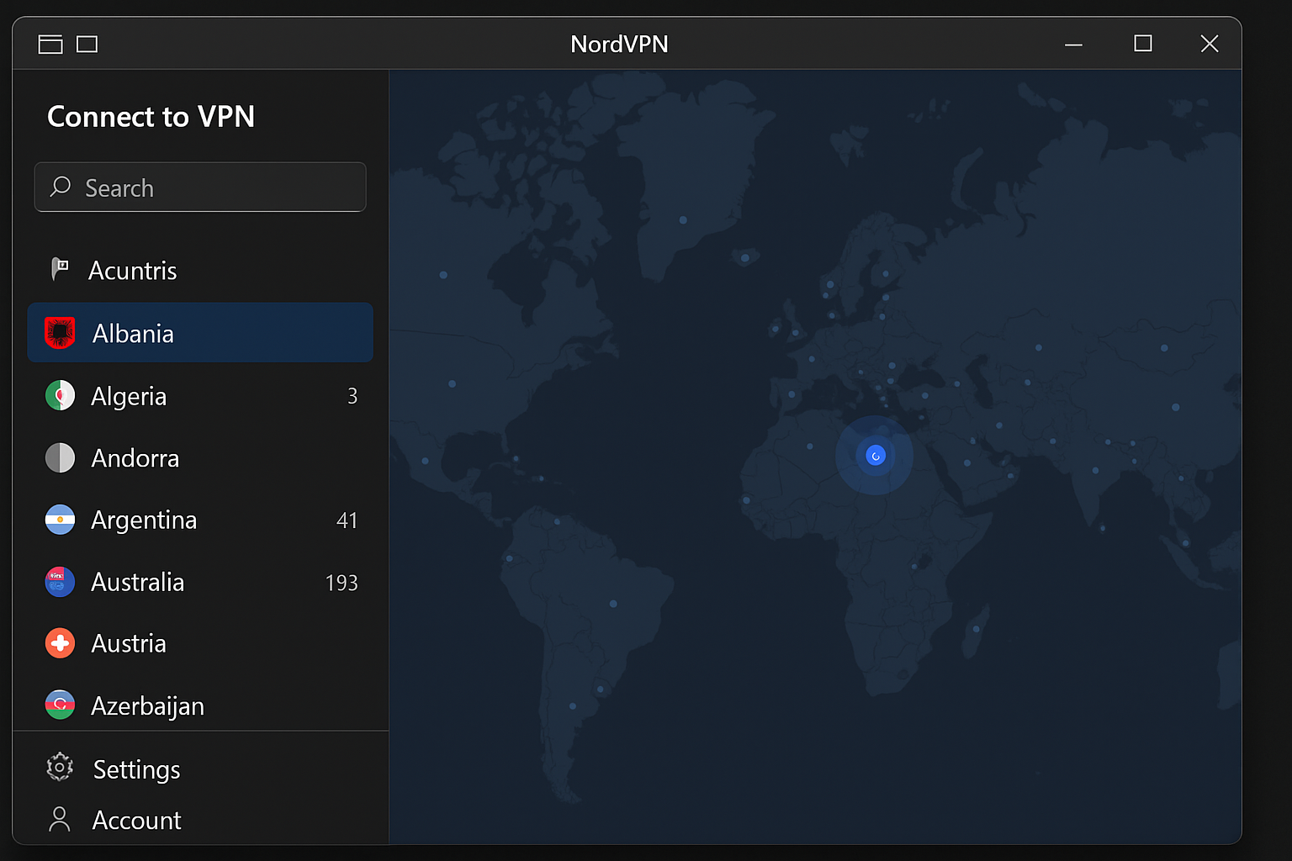Click the Albania flag icon
The image size is (1292, 861).
coord(60,333)
